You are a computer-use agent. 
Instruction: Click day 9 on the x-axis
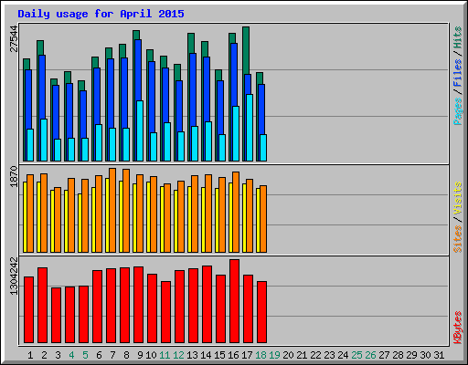click(x=140, y=355)
